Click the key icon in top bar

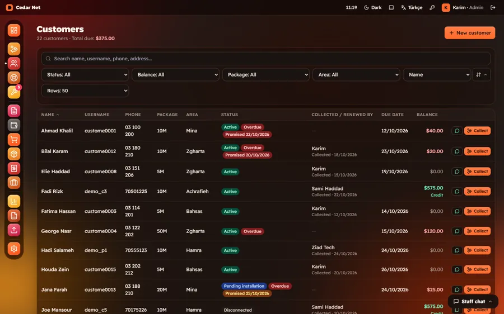click(x=432, y=7)
